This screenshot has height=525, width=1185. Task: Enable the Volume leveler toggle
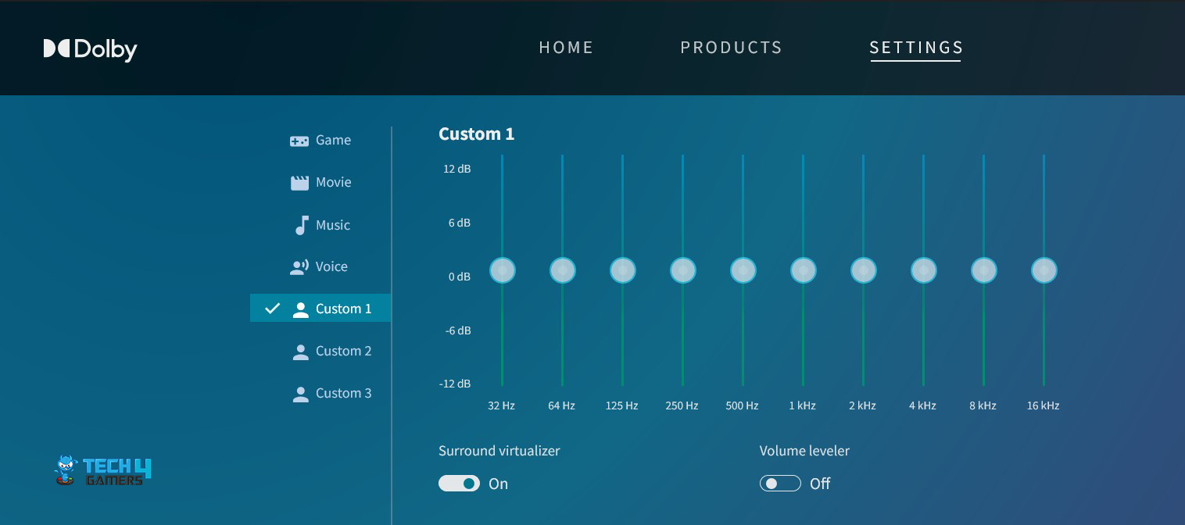(780, 484)
